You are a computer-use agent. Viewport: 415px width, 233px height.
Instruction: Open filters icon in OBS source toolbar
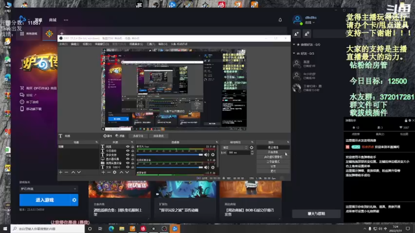(117, 136)
